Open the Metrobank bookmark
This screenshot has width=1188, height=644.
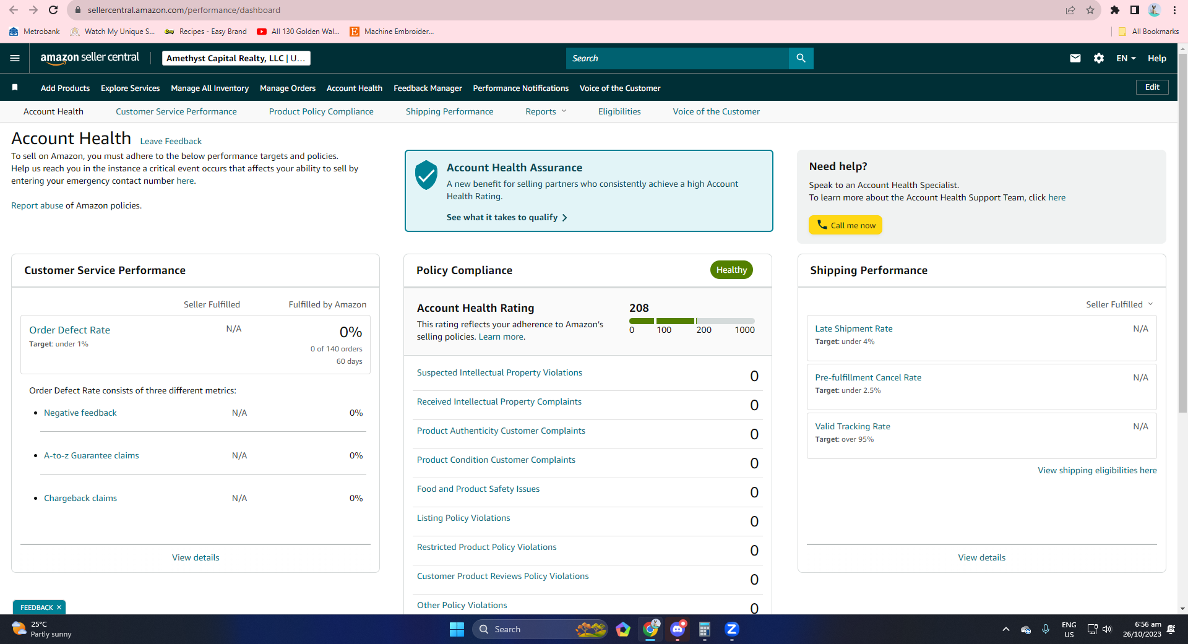point(35,32)
